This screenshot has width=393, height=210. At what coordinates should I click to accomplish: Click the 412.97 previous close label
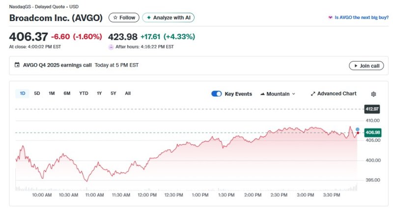click(x=372, y=109)
